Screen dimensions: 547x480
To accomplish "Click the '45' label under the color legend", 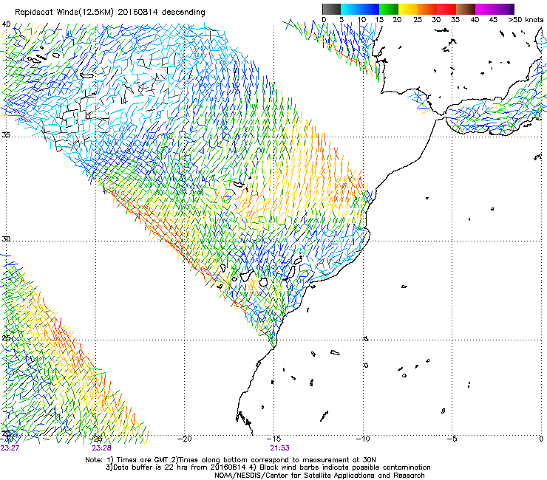I will point(493,20).
